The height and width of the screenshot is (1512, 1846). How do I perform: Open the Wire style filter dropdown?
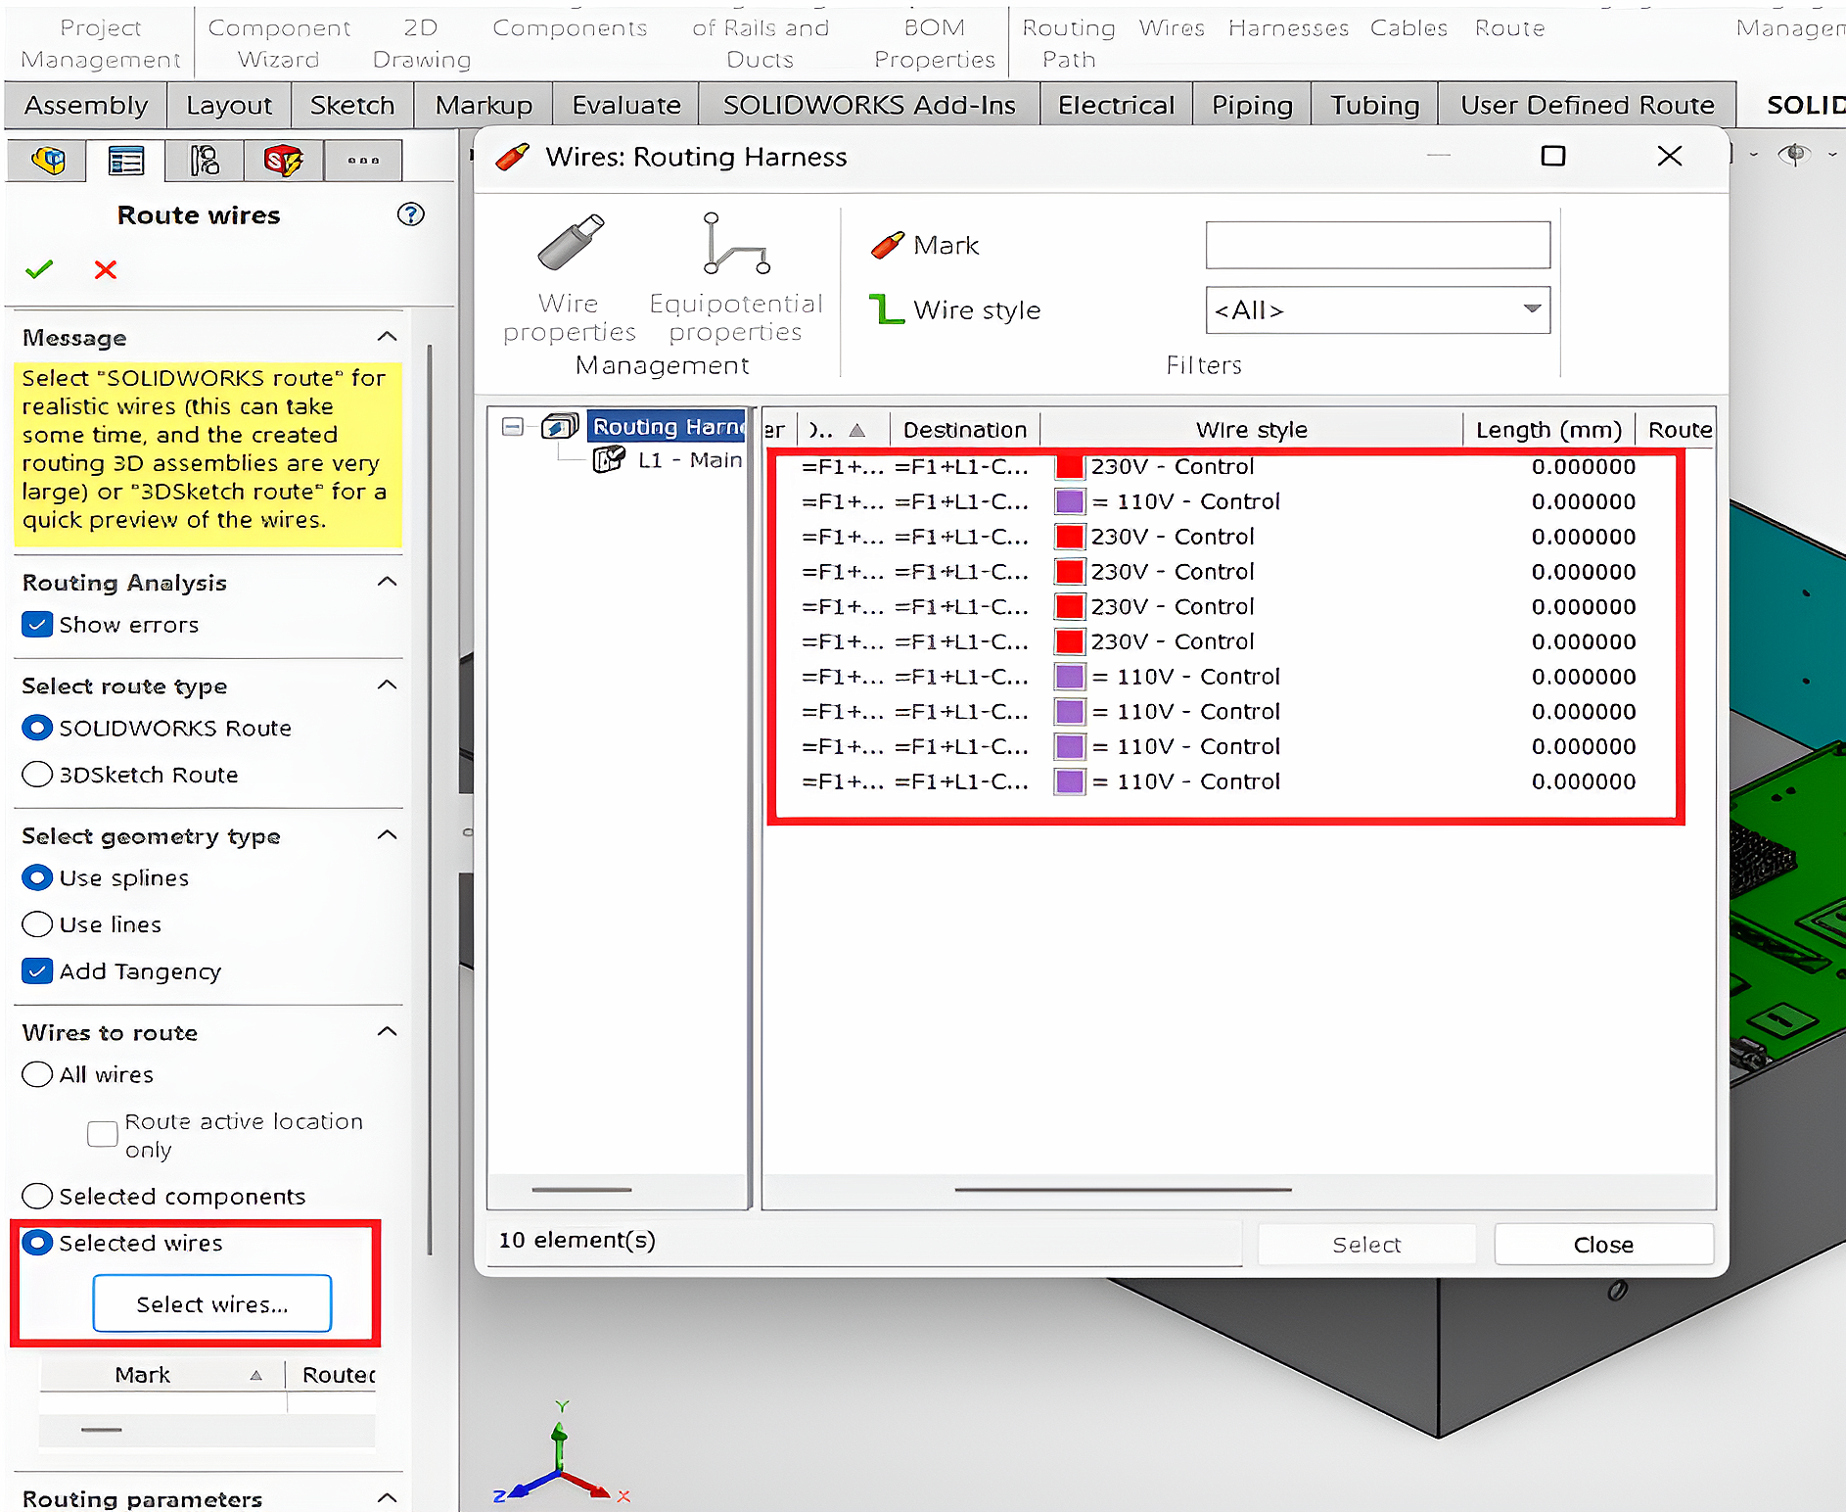pos(1532,309)
